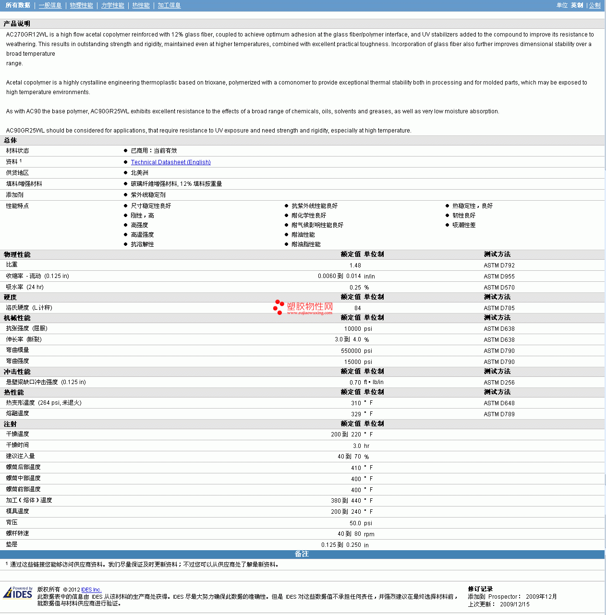The image size is (606, 615).
Task: Click the 比重 value 1.48
Action: click(355, 265)
